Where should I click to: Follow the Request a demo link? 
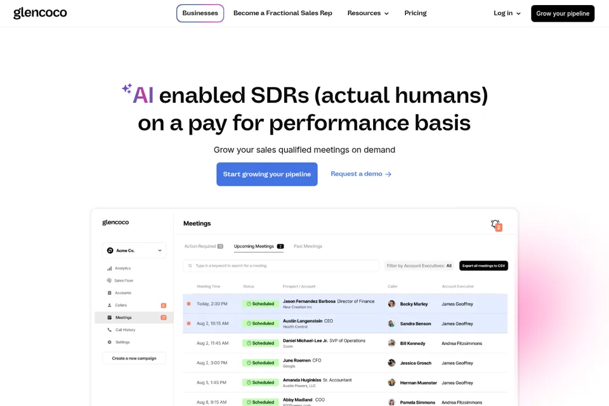coord(361,174)
